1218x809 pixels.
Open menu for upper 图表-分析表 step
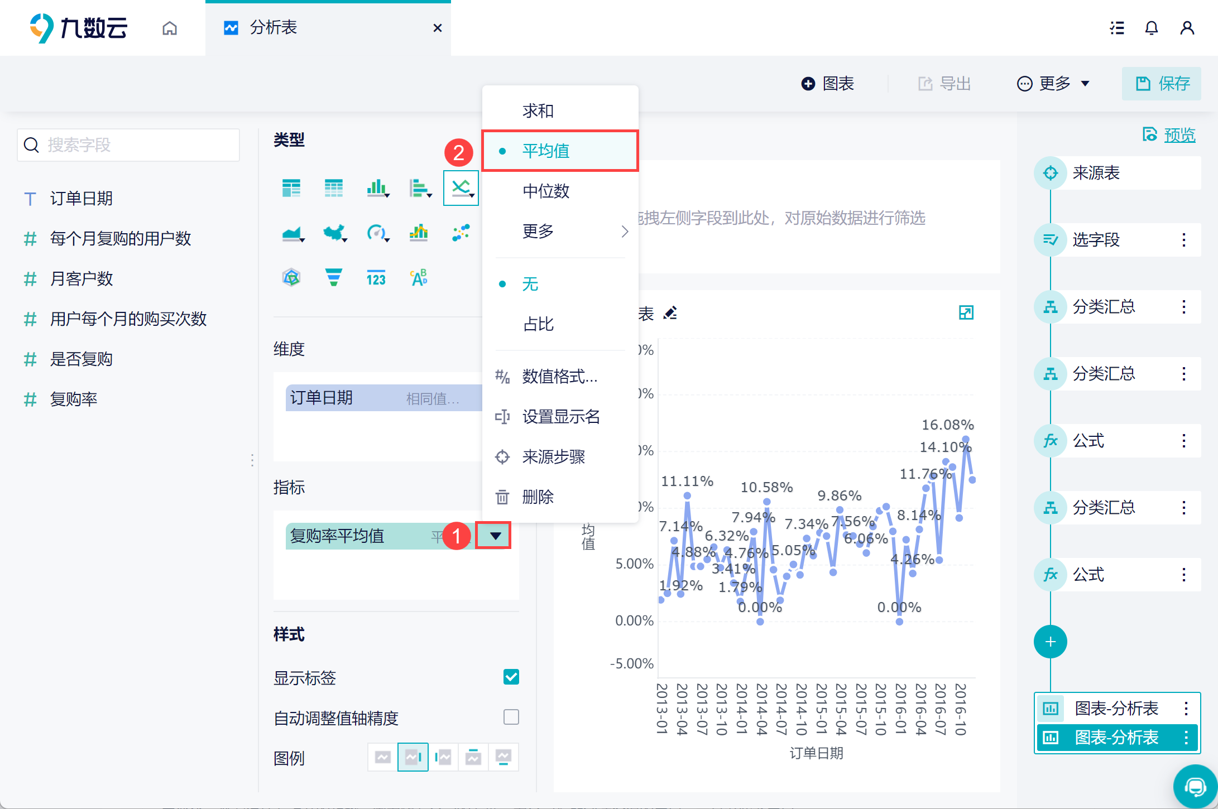pos(1186,709)
